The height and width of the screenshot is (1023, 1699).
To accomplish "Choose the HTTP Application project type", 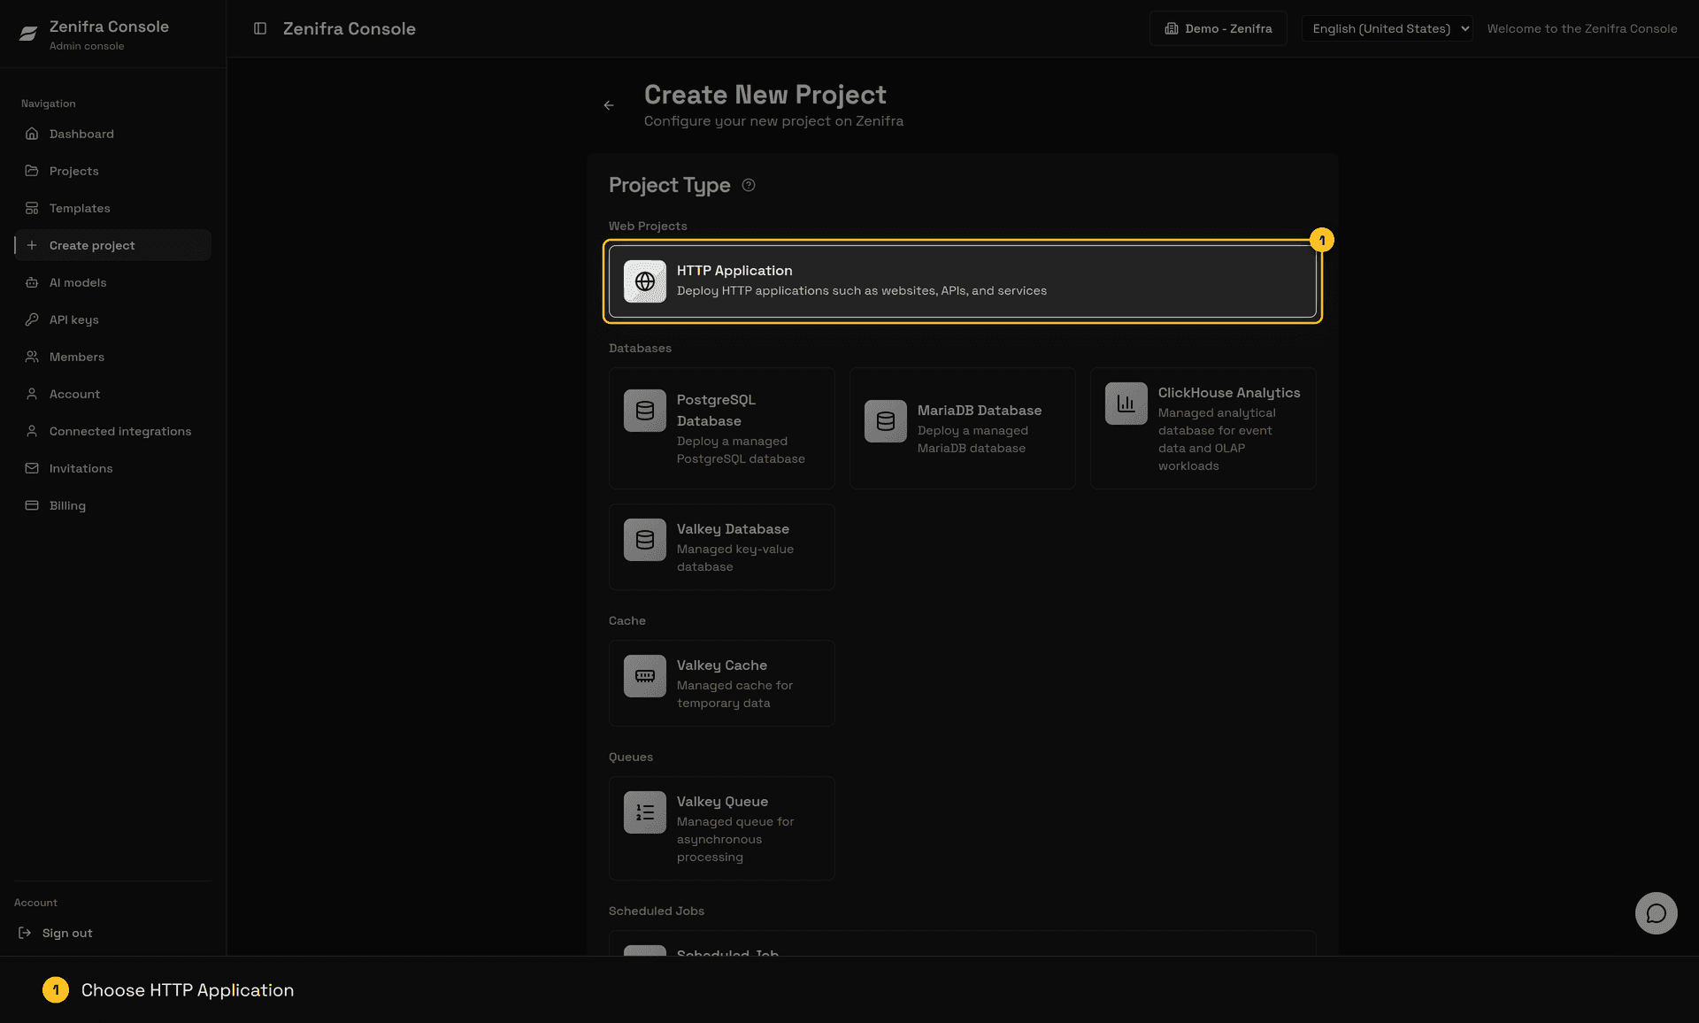I will point(963,281).
